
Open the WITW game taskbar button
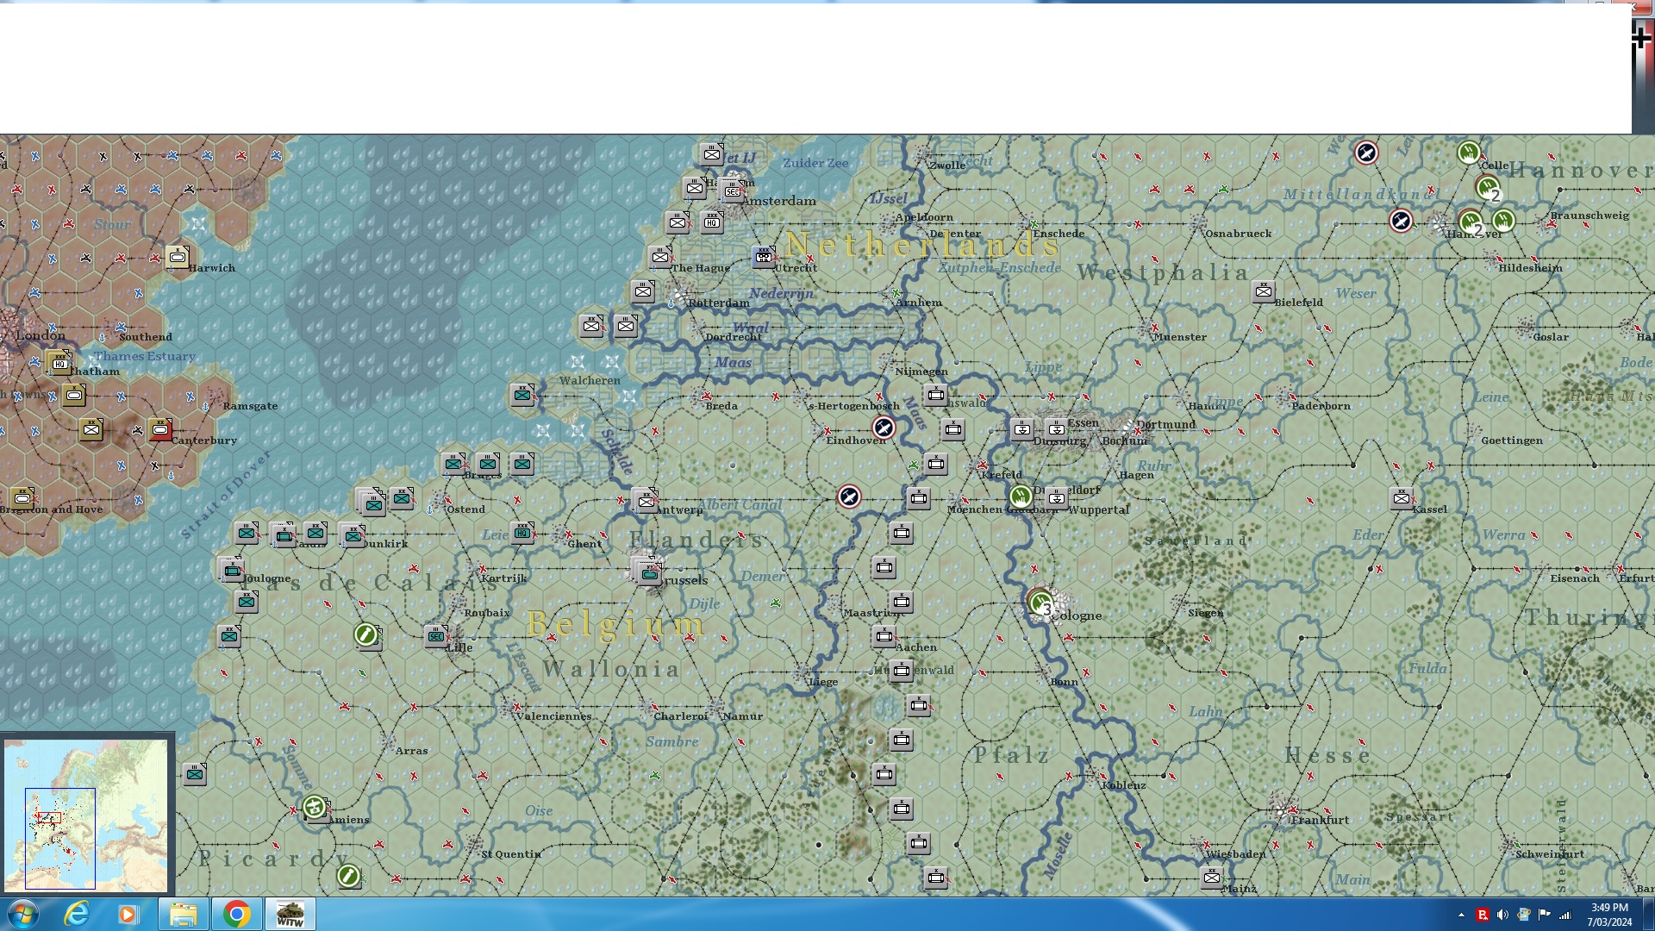[x=290, y=914]
